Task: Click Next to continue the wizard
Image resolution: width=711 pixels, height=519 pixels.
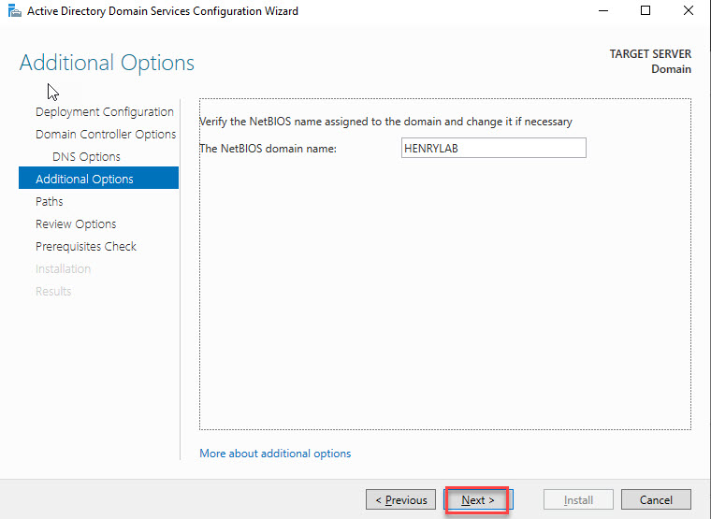Action: point(477,500)
